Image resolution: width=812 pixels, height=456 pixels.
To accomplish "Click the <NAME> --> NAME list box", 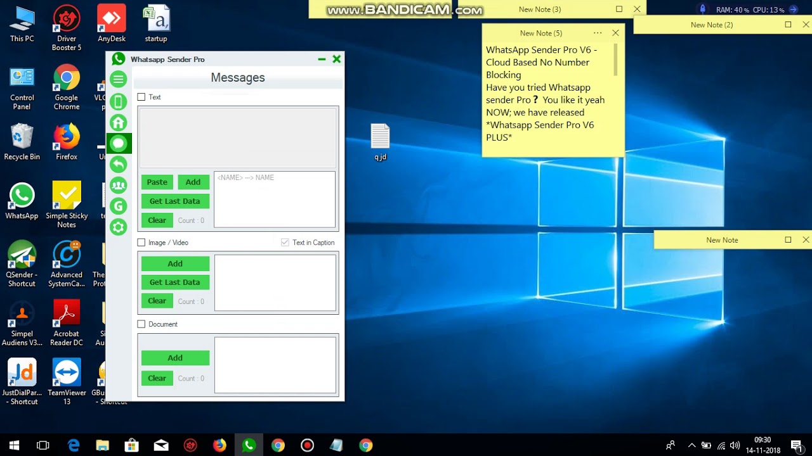I will (275, 199).
